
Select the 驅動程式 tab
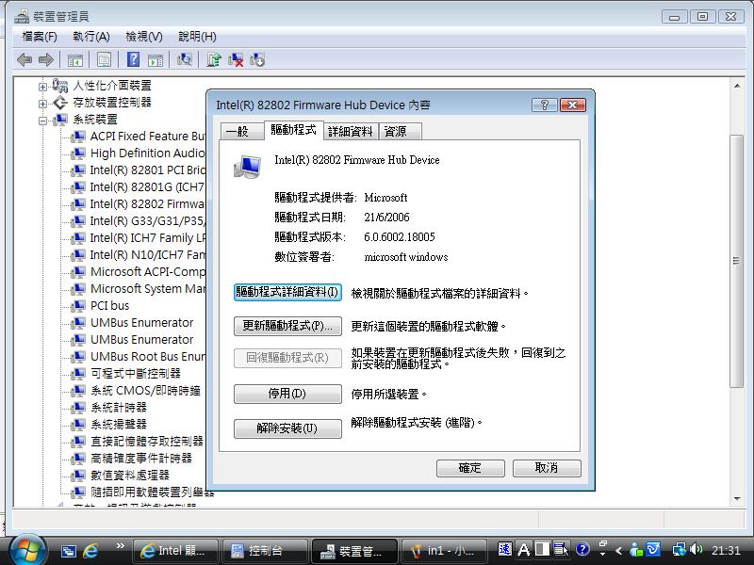pos(293,130)
